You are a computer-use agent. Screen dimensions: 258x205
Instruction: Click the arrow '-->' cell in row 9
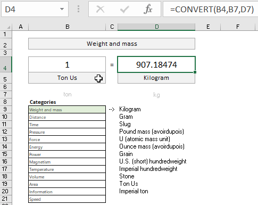pos(112,109)
